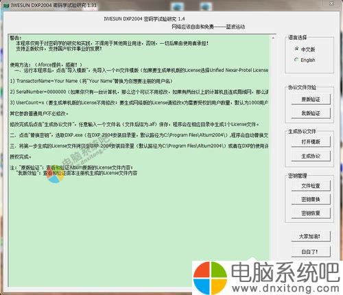Generate license with 生成协议 button
Viewport: 343px width, 295px height.
311,156
